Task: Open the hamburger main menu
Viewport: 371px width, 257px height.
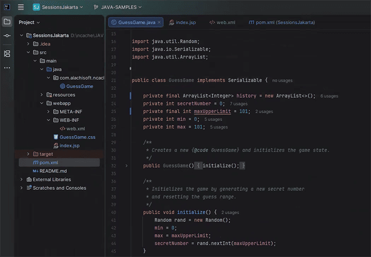Action: 21,7
